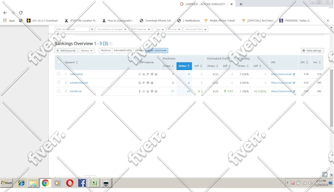Screen dimensions: 334x192
Task: Open the 1 Notifications bookmark
Action: click(189, 21)
